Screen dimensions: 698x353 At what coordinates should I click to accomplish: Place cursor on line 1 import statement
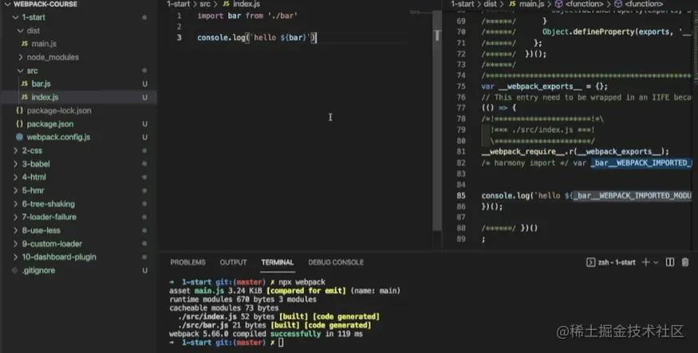(x=247, y=16)
